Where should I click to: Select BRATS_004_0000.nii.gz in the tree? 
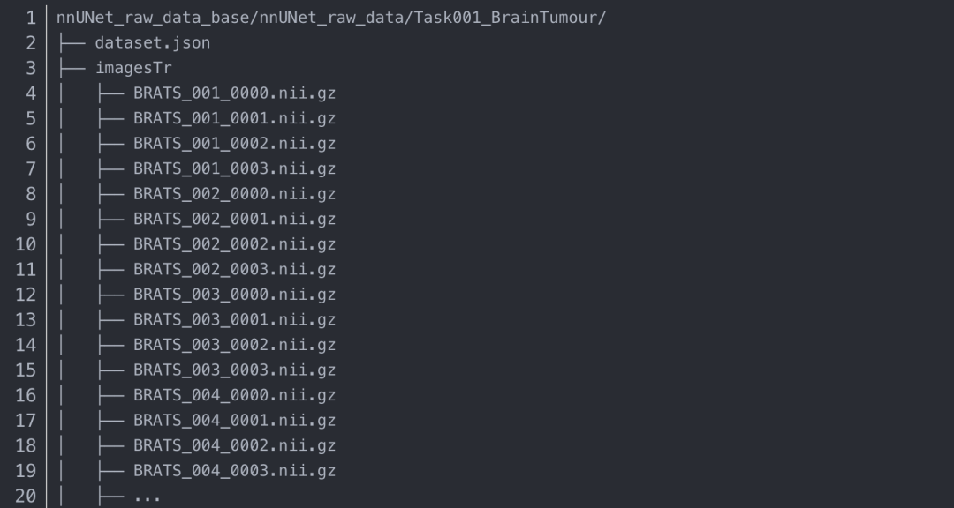click(234, 395)
